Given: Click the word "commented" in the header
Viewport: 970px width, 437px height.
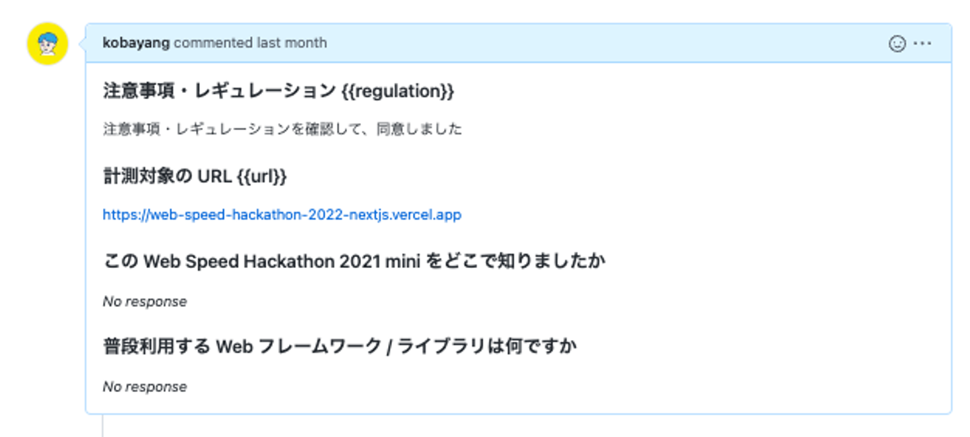Looking at the screenshot, I should coord(213,43).
